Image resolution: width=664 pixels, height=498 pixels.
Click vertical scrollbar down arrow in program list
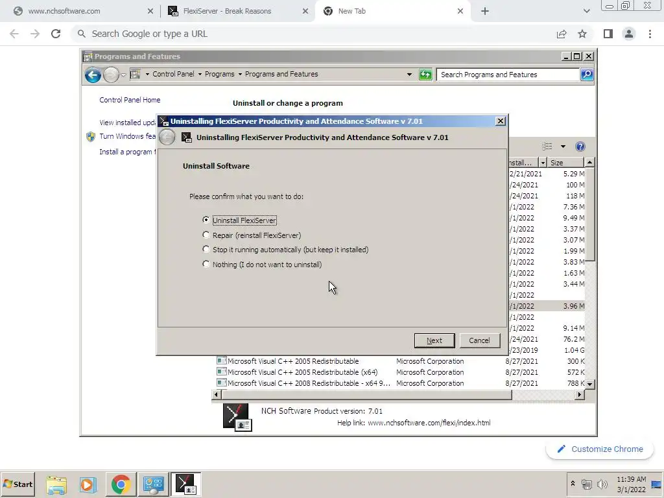(589, 384)
